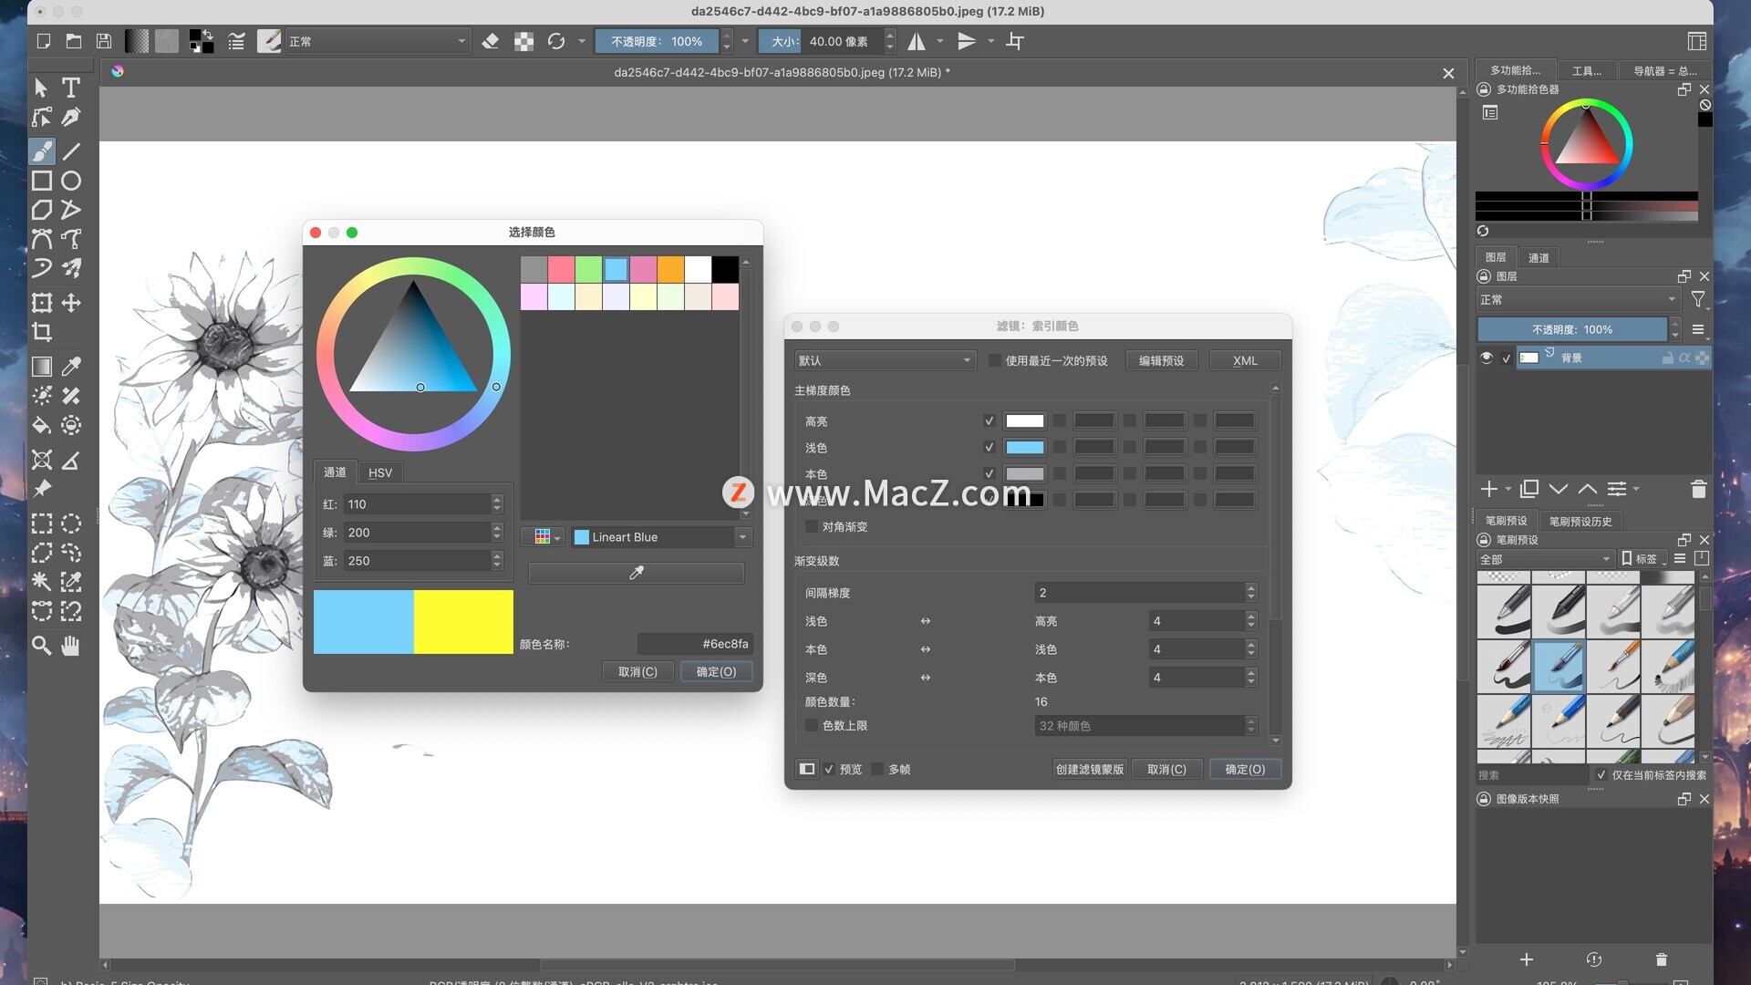Click the XML button

(1245, 361)
